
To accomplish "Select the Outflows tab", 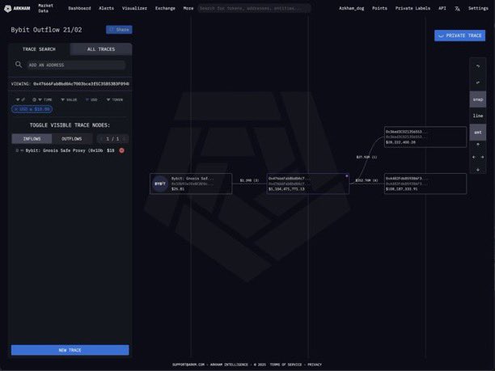I will click(71, 138).
